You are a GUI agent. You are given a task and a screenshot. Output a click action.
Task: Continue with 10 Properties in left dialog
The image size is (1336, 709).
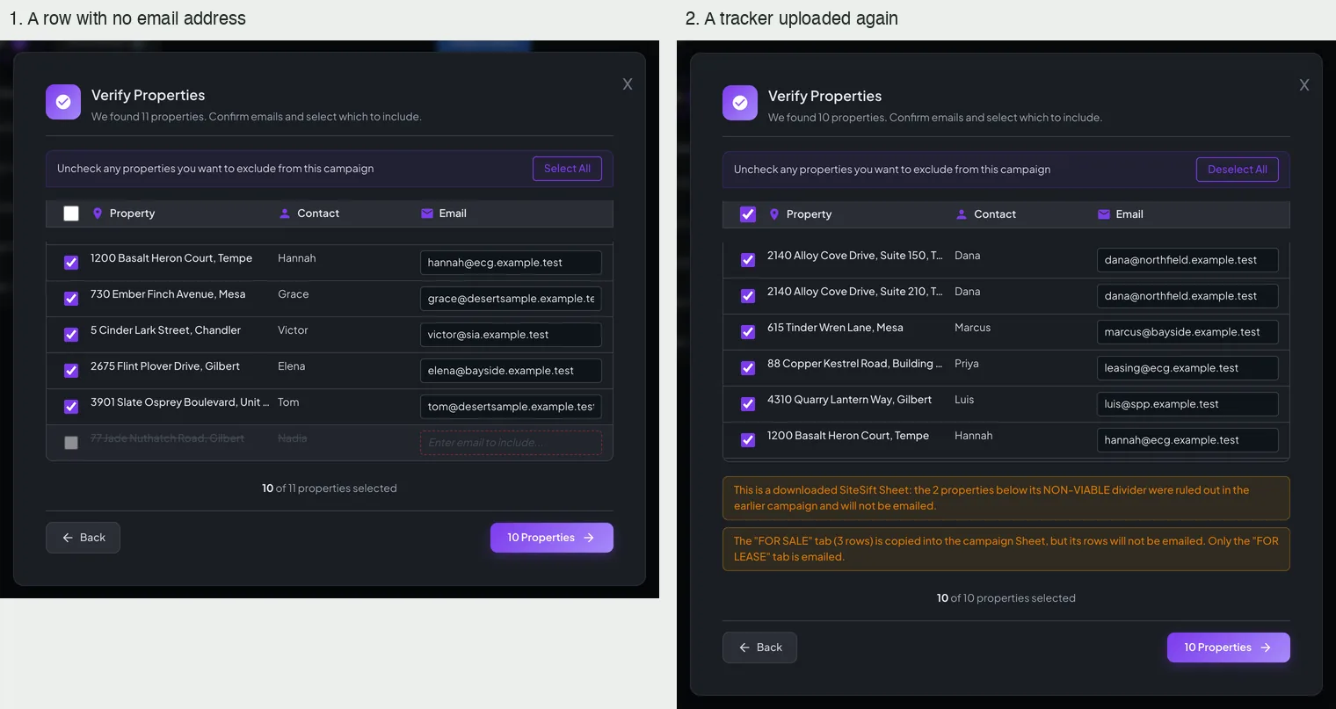[552, 538]
